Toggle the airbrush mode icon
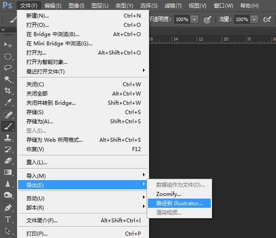Viewport: 276px width, 238px height. (x=267, y=19)
